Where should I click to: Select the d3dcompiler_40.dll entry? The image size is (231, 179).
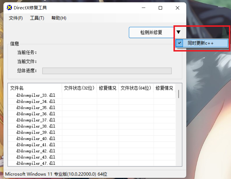(36, 139)
